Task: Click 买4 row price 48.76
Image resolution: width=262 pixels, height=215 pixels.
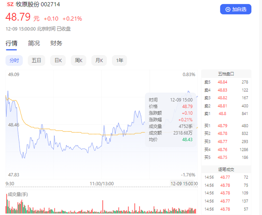Action: 222,149
